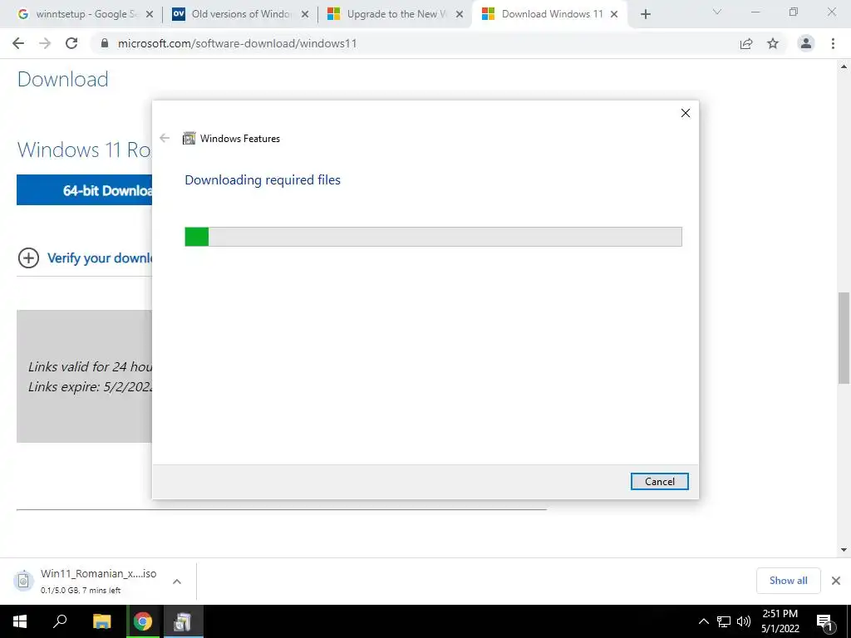This screenshot has width=851, height=638.
Task: Close the Windows Features dialog
Action: [x=686, y=113]
